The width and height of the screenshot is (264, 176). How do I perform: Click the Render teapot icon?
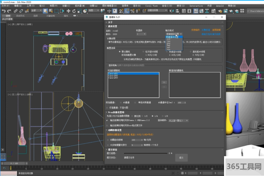[232, 11]
